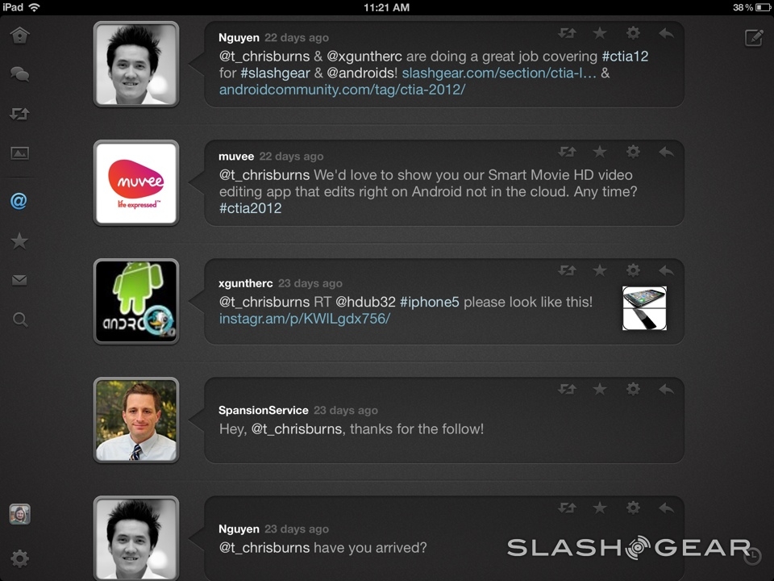Open the Home timeline icon in sidebar

click(19, 35)
